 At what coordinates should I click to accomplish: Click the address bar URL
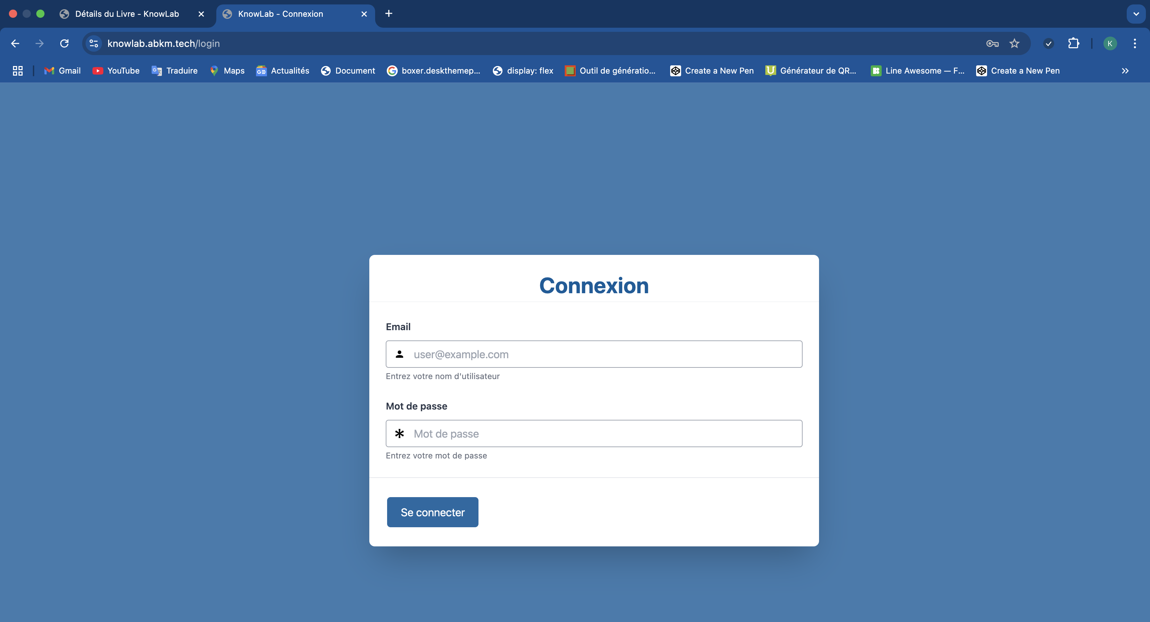point(163,43)
